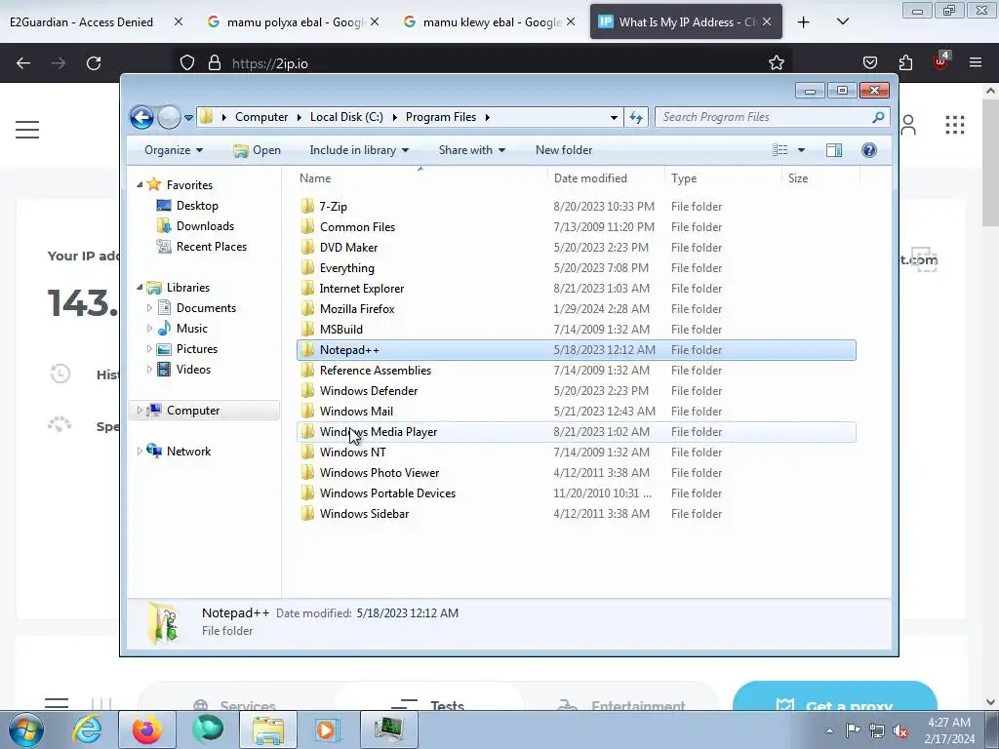Refresh the Program Files folder view
The image size is (999, 749).
(636, 117)
